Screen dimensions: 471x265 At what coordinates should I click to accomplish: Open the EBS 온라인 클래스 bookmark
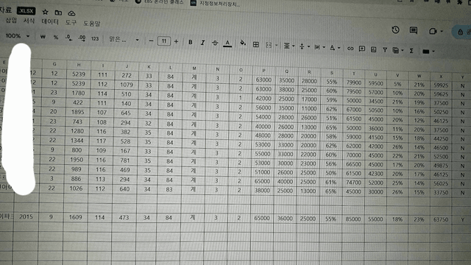[159, 1]
